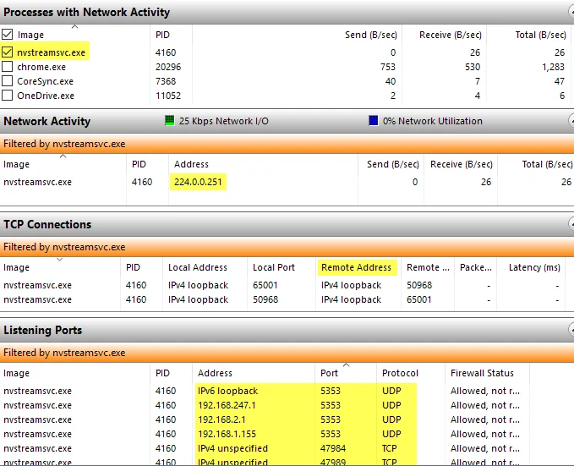This screenshot has height=466, width=574.
Task: Tick the OneDrive.exe process checkbox
Action: coord(8,96)
